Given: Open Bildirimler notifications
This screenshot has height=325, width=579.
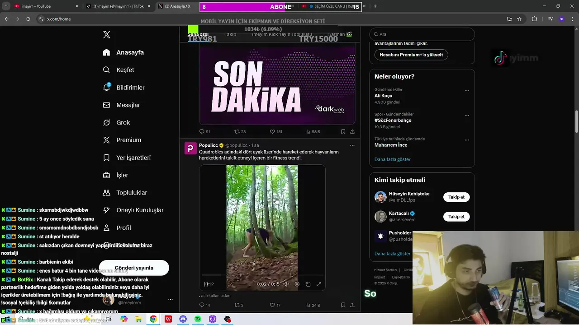Looking at the screenshot, I should click(x=124, y=88).
